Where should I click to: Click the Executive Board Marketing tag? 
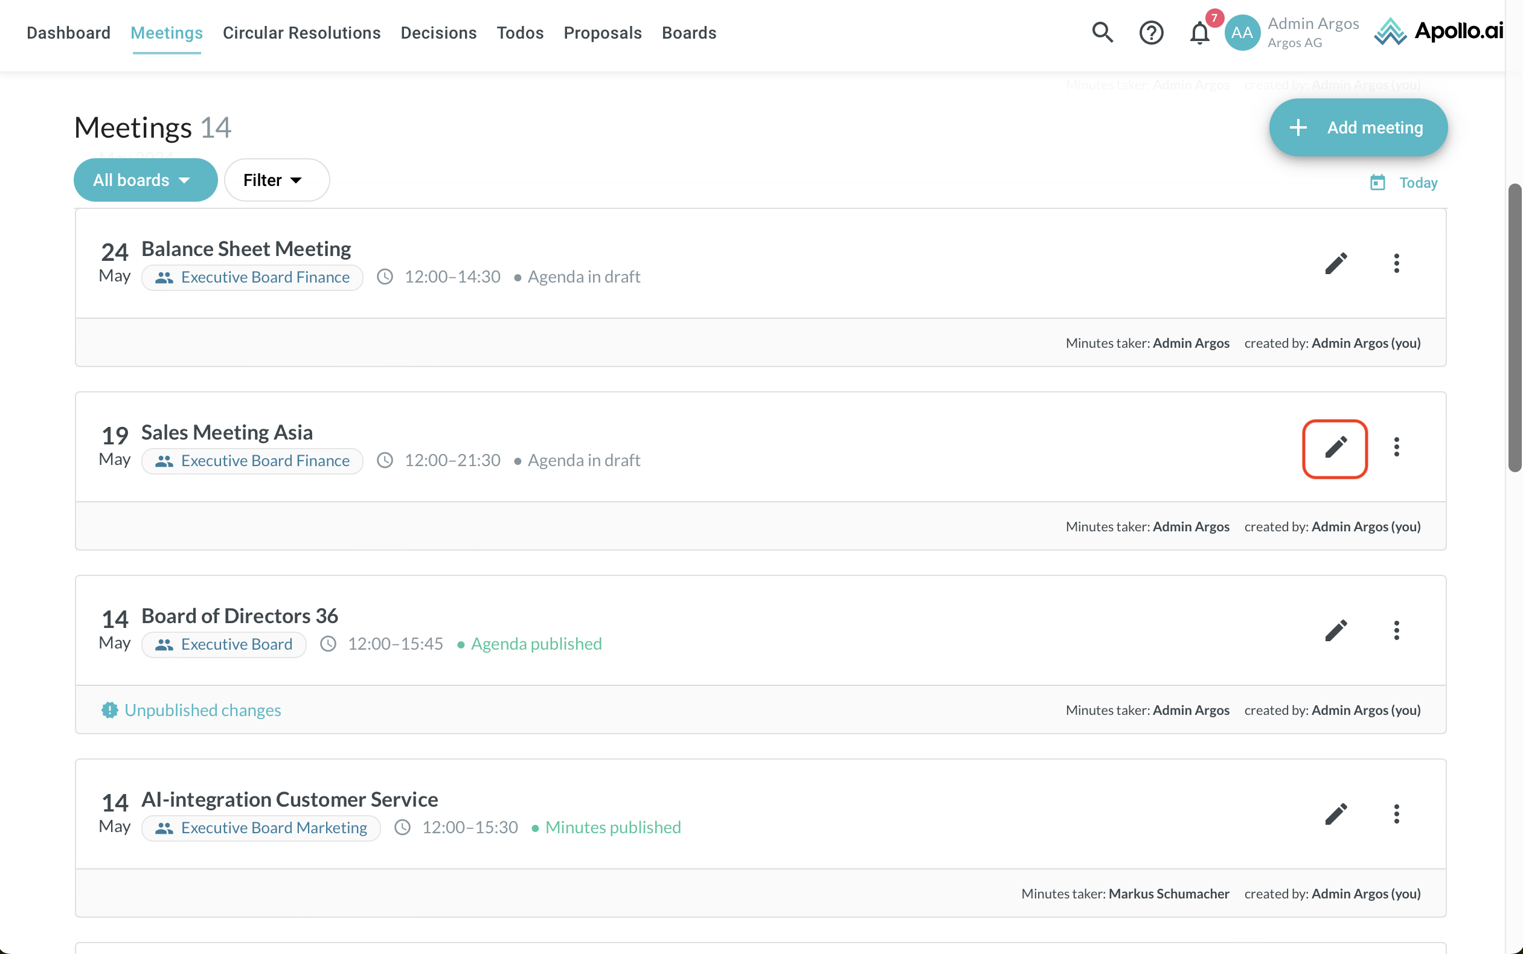click(261, 828)
